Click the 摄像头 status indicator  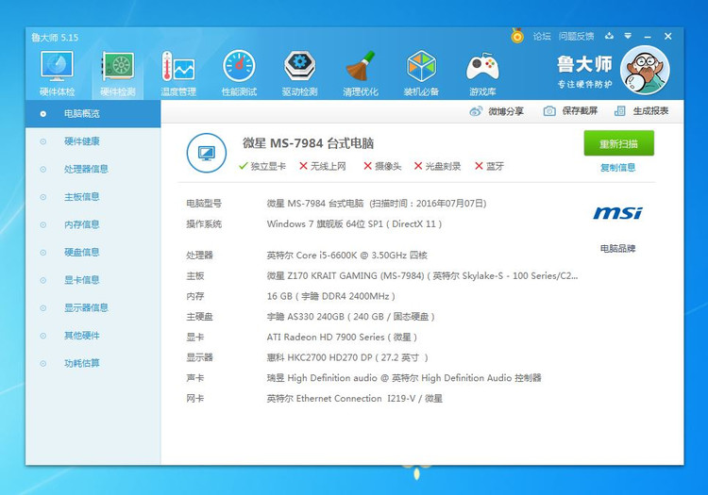click(x=382, y=166)
